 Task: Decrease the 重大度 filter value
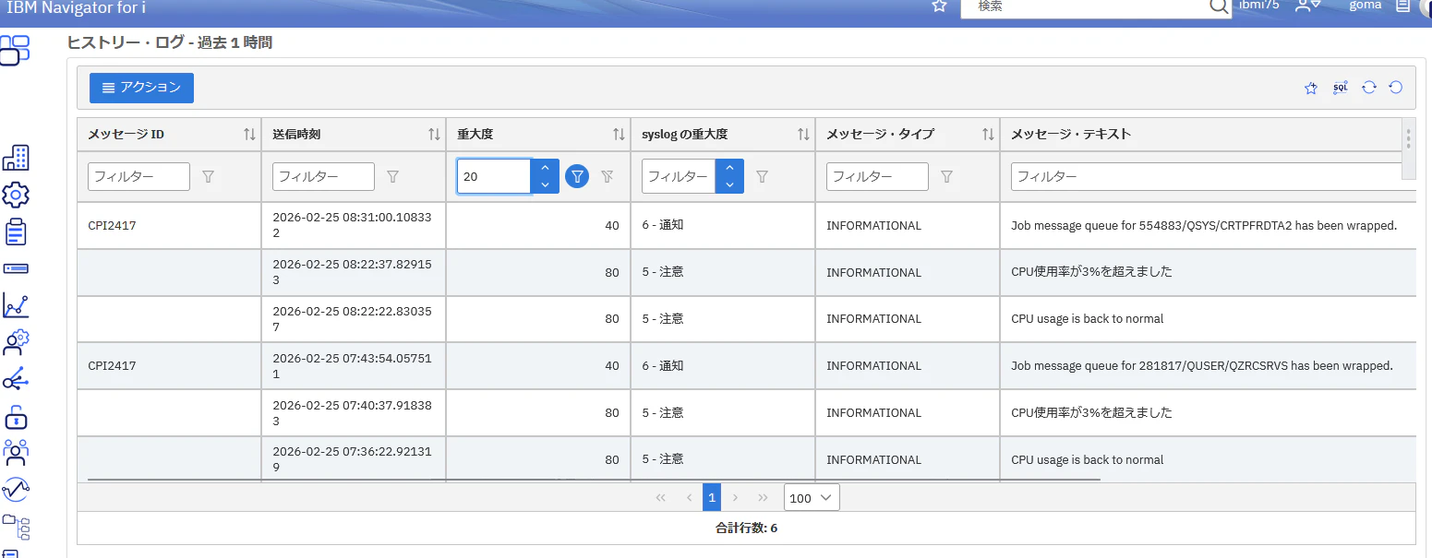click(545, 184)
